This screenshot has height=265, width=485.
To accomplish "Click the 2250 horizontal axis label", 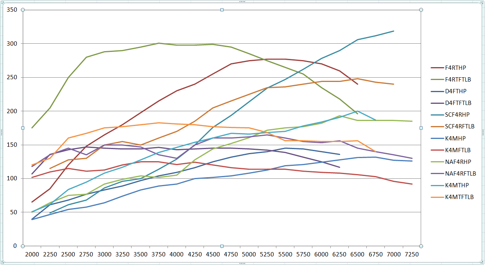I will pos(50,254).
